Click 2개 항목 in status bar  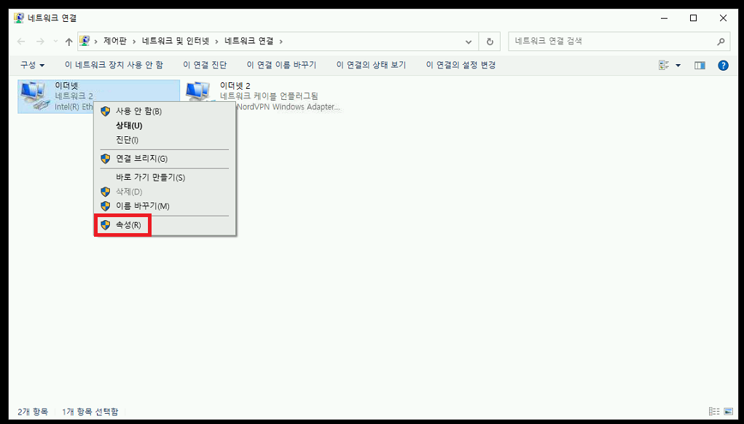[x=33, y=412]
